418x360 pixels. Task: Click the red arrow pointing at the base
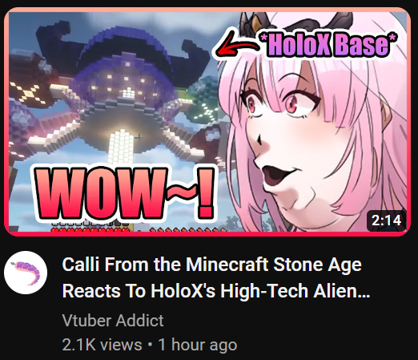(x=237, y=46)
